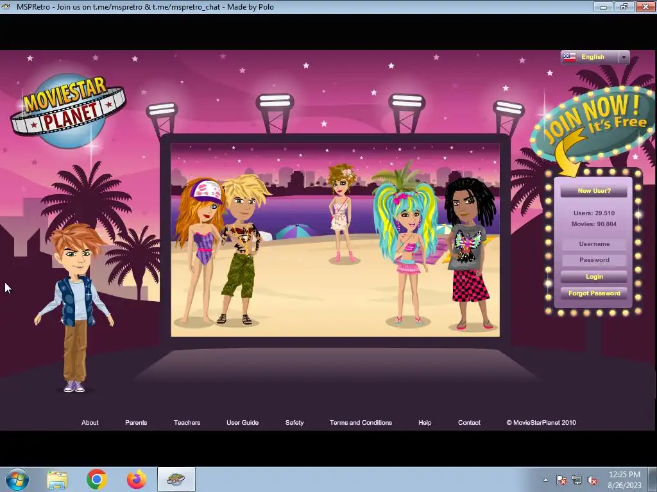Select the MSPRetro app taskbar button

point(176,479)
